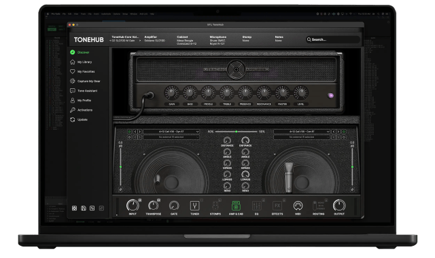The width and height of the screenshot is (435, 258).
Task: Open right 'No external IR selected' dropdown
Action: (x=302, y=137)
